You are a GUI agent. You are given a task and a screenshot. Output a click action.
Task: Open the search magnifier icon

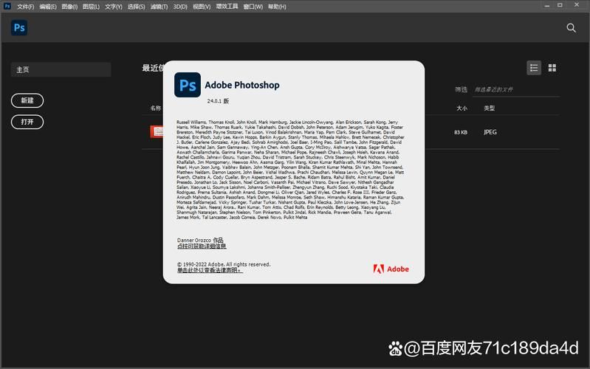coord(571,28)
